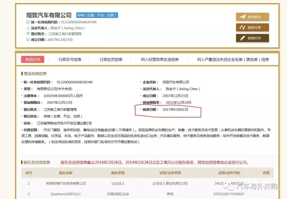Image resolution: width=287 pixels, height=199 pixels.
Task: Click the 股东名称 column header
Action: click(x=66, y=173)
